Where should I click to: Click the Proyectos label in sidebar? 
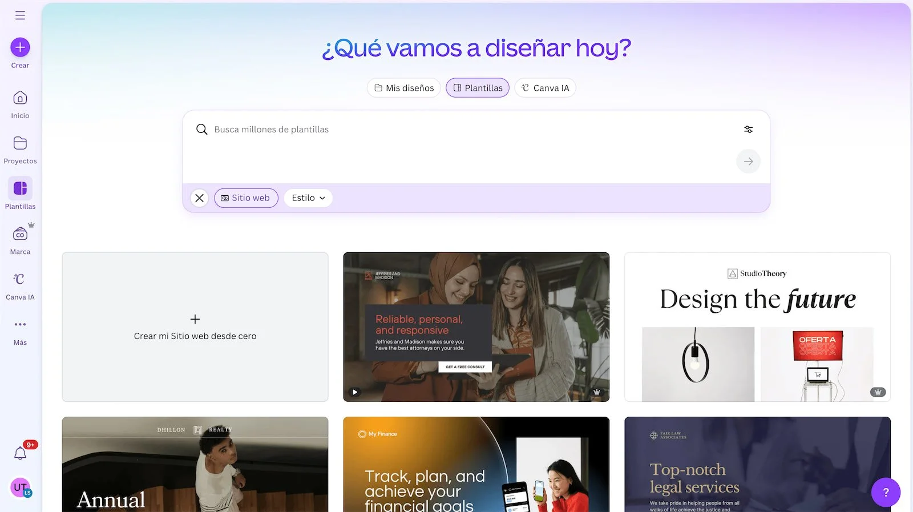20,162
